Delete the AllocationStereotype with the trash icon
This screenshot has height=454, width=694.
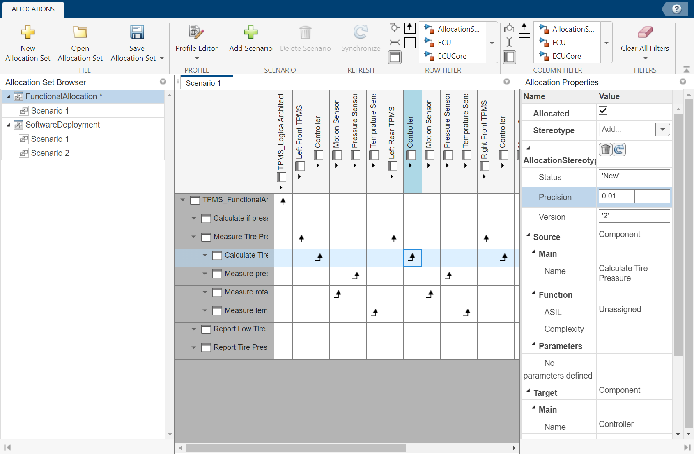pos(605,149)
